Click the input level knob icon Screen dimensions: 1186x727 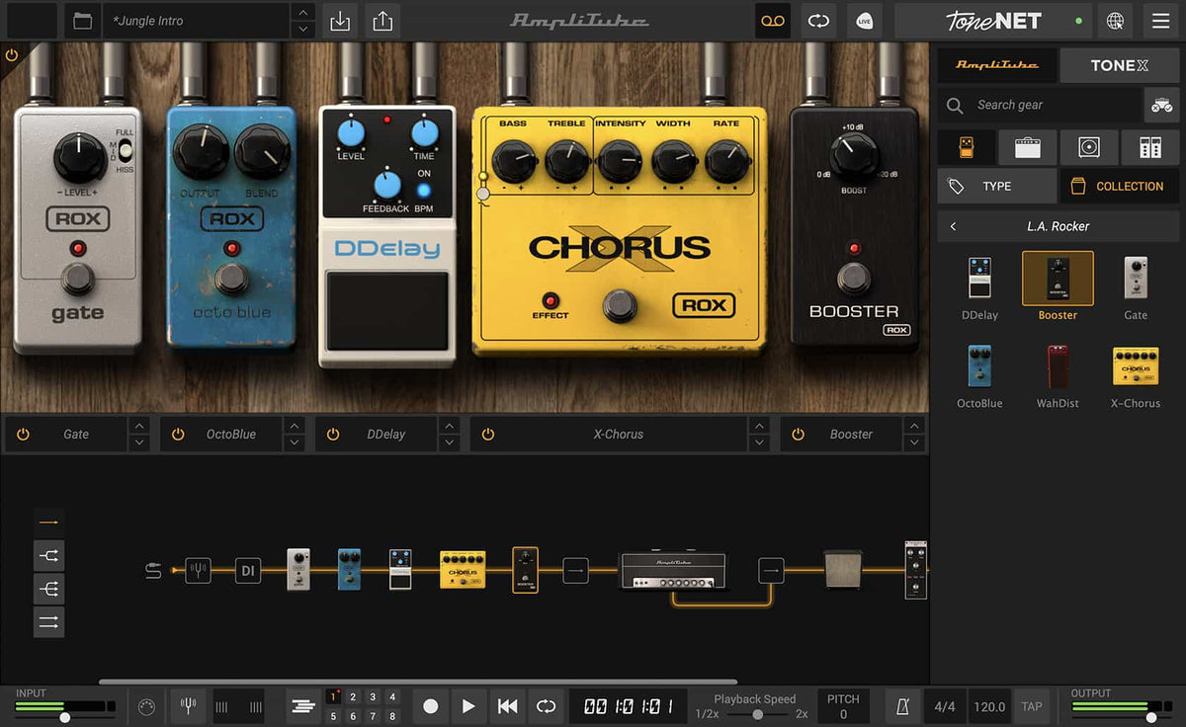tap(146, 706)
